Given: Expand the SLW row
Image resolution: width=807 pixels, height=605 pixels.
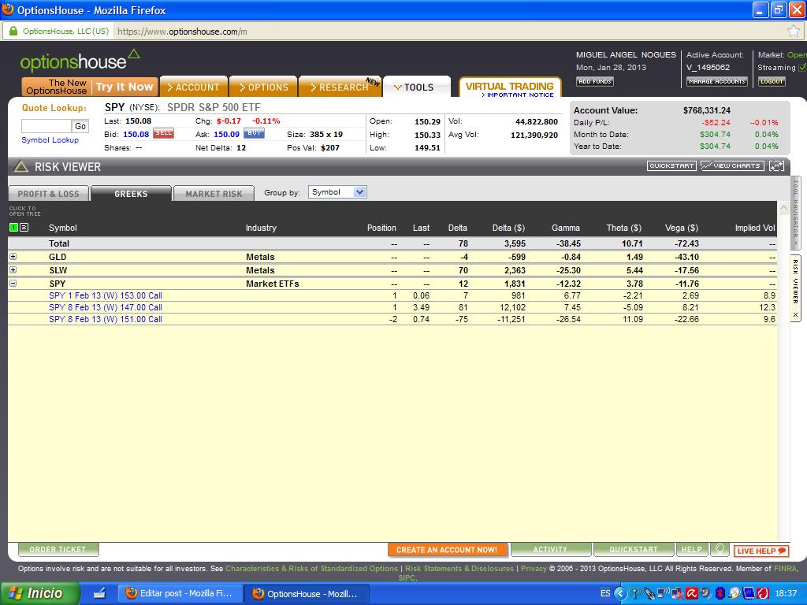Looking at the screenshot, I should click(13, 269).
